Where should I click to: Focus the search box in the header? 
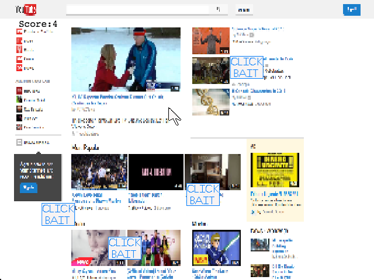click(x=138, y=9)
